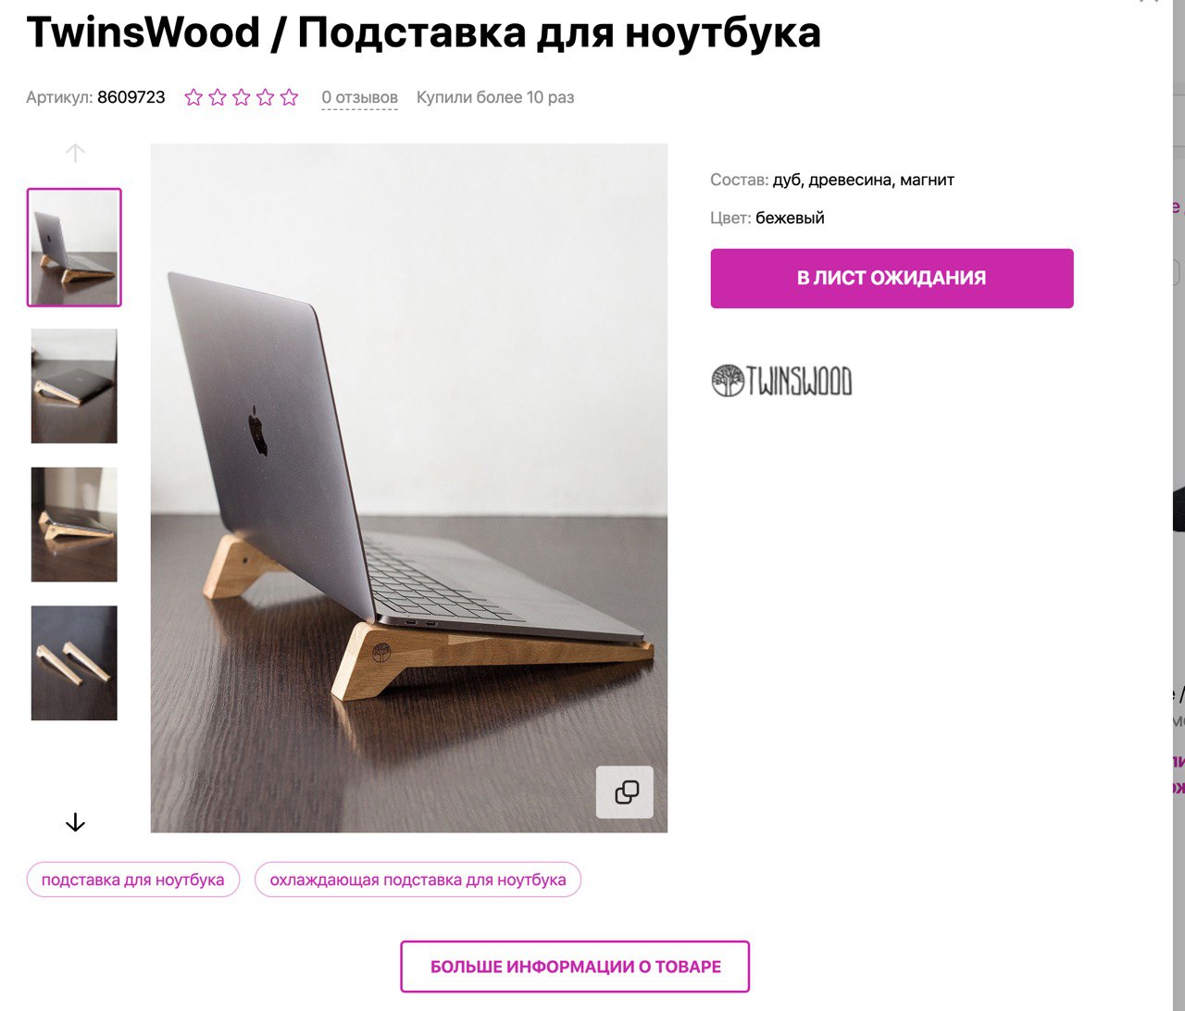
Task: Click 'В ЛИСТ ОЖИДАНИЯ' button
Action: [x=892, y=278]
